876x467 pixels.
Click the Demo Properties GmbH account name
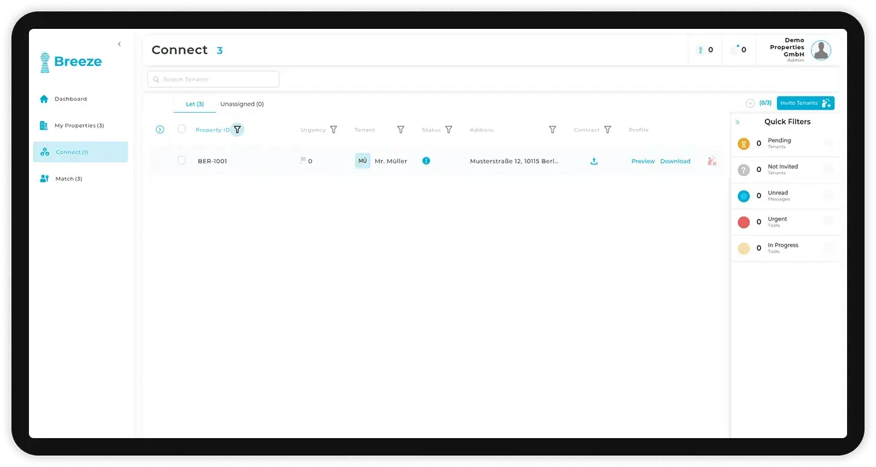point(787,48)
